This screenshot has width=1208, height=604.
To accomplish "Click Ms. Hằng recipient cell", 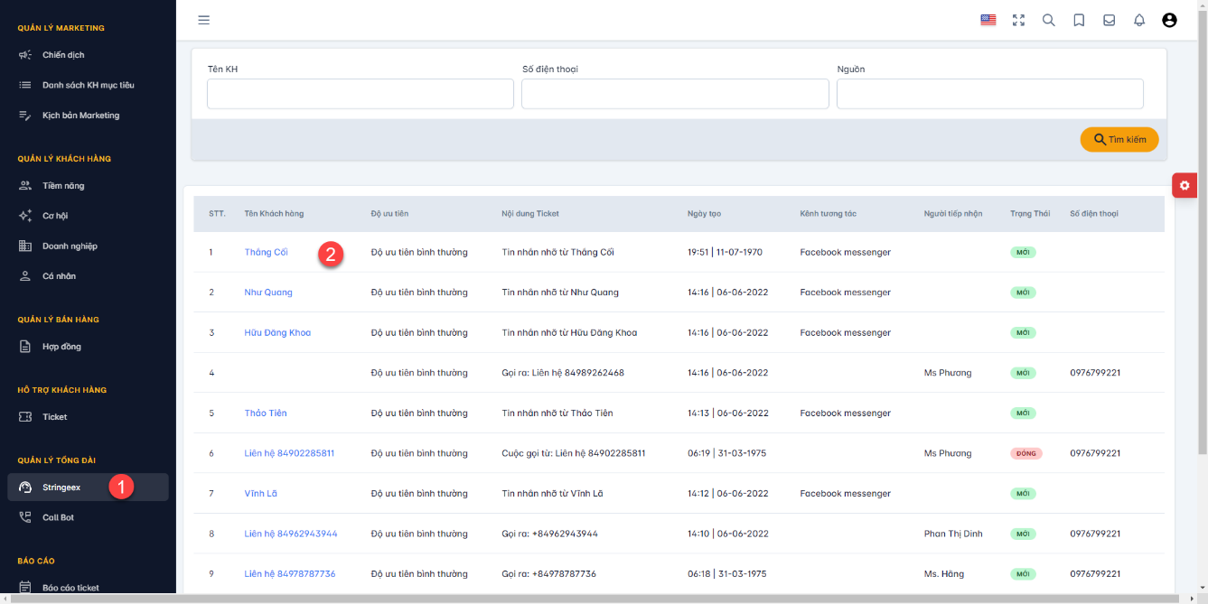I will point(944,573).
